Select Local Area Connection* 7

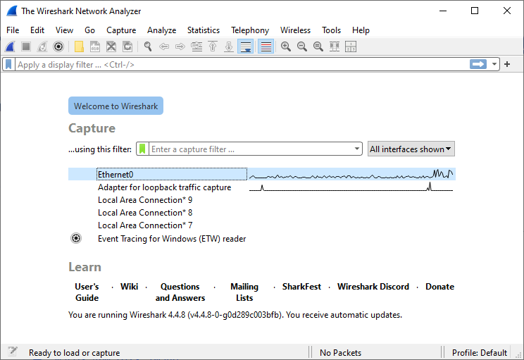[x=262, y=225]
